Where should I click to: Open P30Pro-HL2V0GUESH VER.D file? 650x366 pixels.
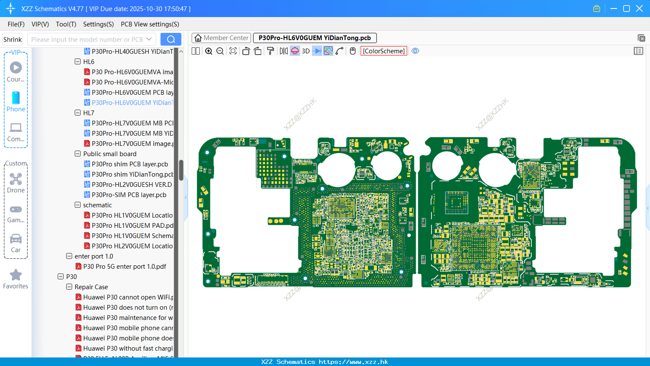(x=128, y=184)
